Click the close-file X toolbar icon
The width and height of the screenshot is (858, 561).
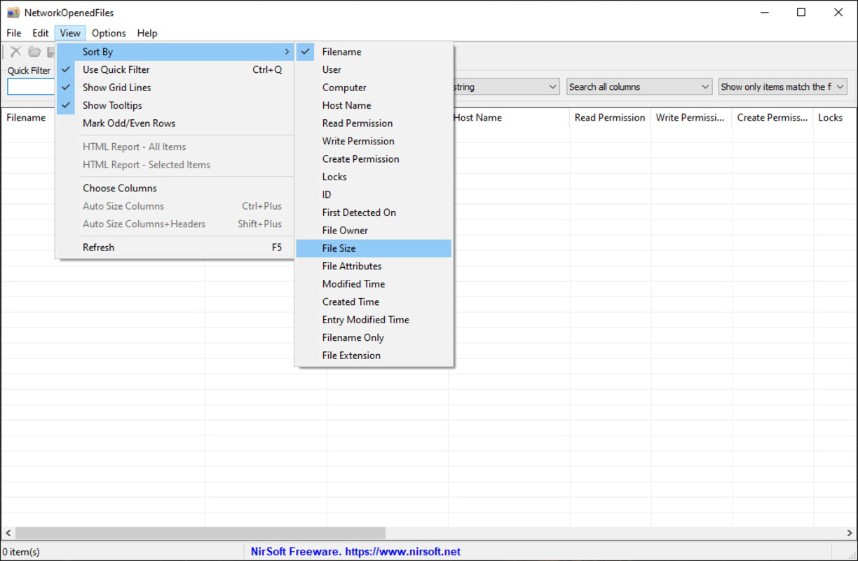pyautogui.click(x=15, y=52)
